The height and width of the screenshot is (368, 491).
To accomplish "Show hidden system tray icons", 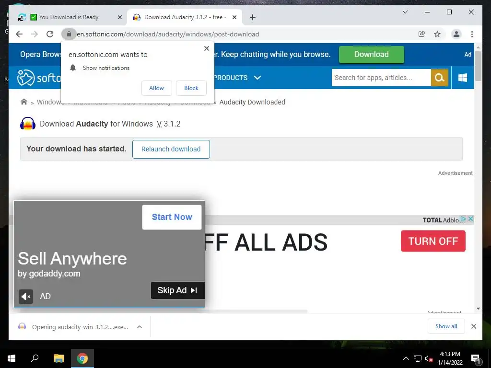I will pyautogui.click(x=406, y=358).
